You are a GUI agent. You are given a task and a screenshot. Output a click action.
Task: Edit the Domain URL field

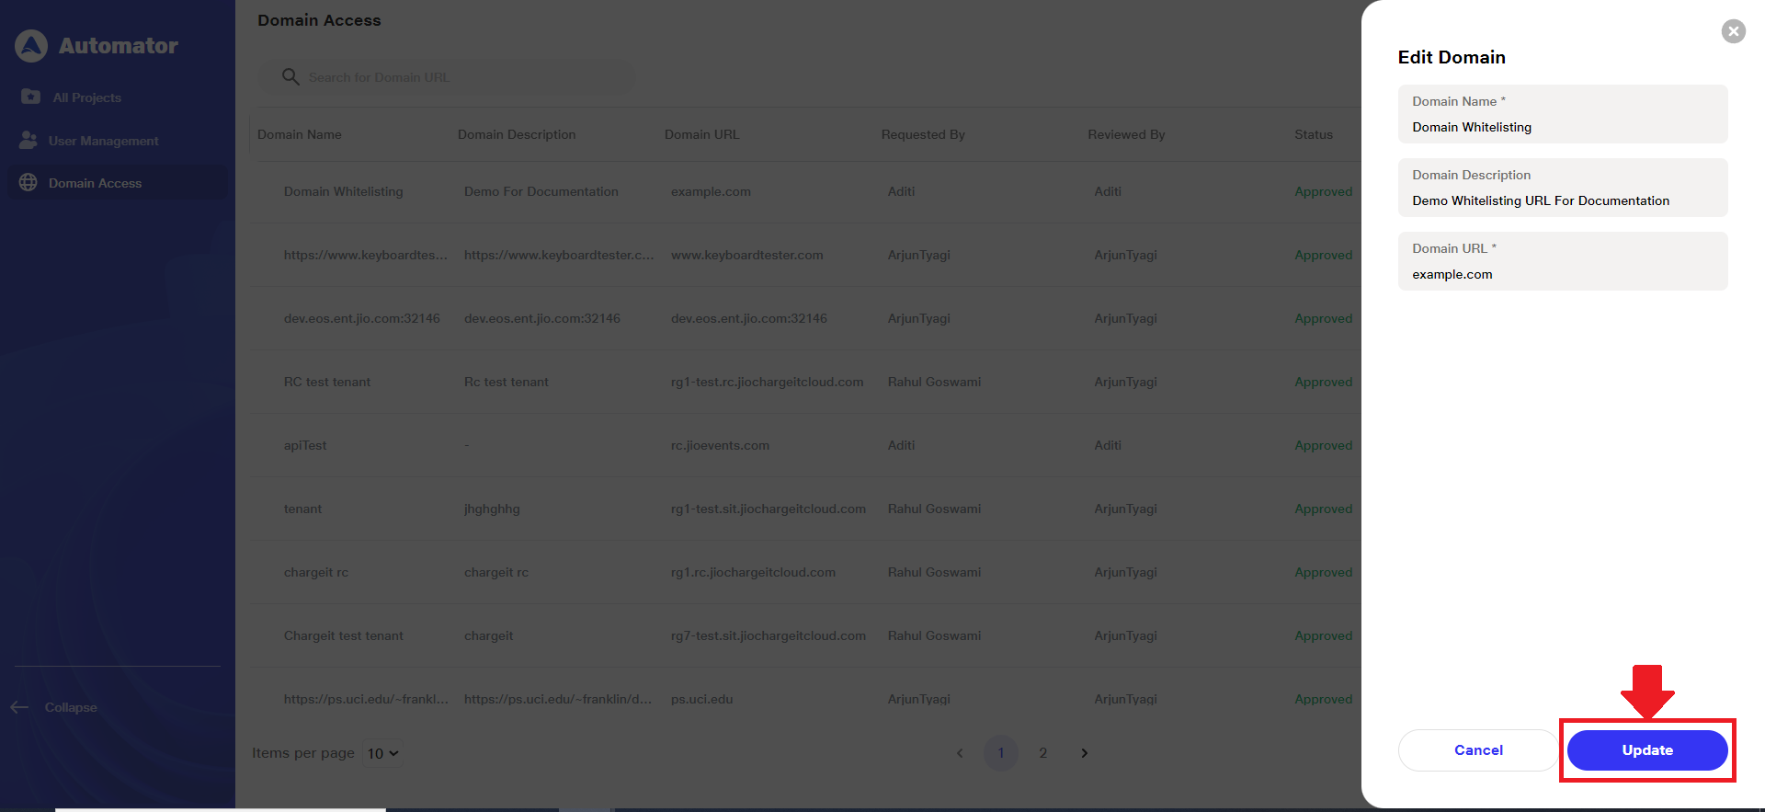coord(1562,274)
